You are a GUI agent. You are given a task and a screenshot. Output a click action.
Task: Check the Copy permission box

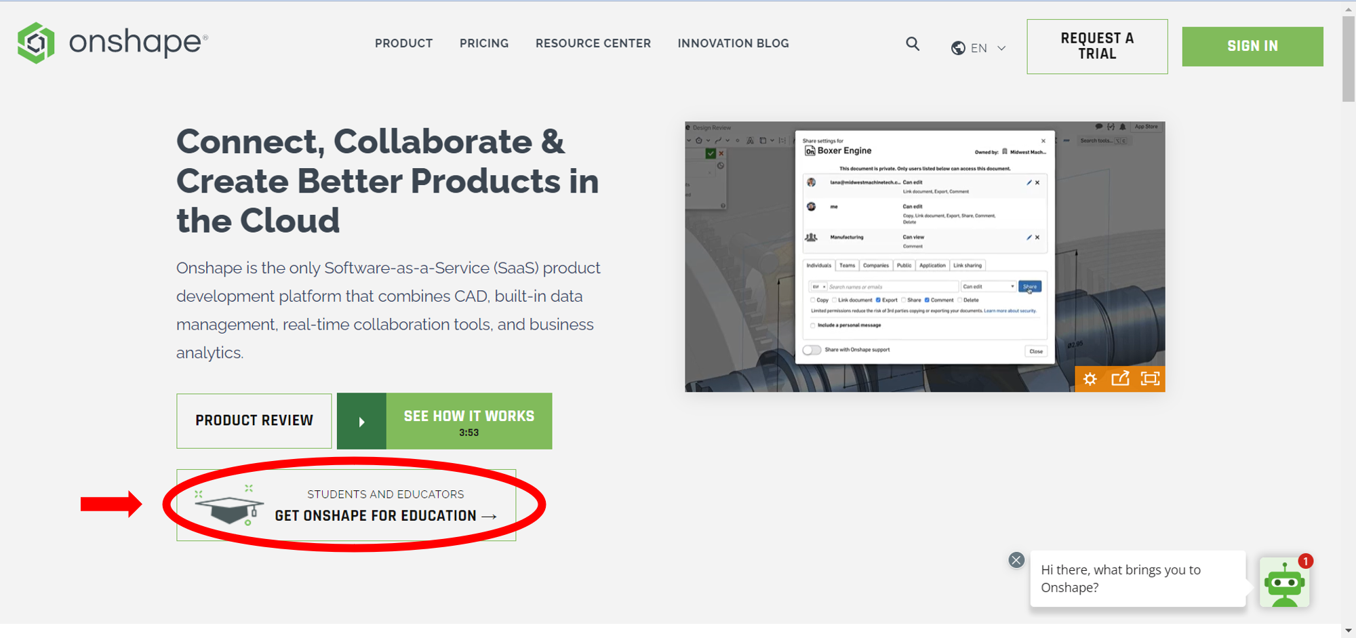(x=813, y=300)
